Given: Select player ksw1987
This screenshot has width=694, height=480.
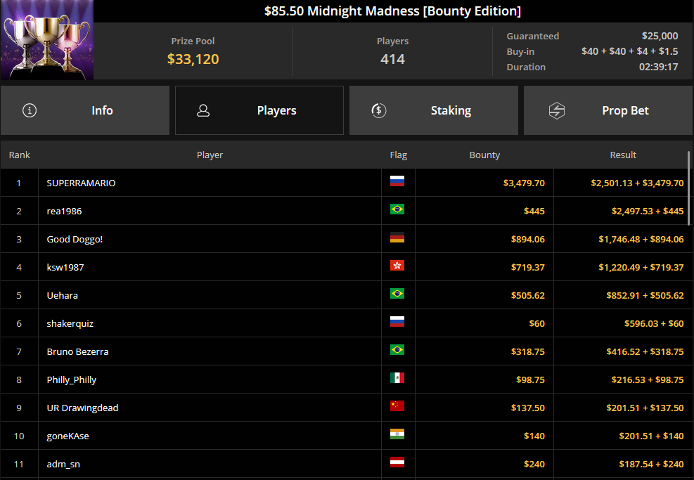Looking at the screenshot, I should coord(65,267).
